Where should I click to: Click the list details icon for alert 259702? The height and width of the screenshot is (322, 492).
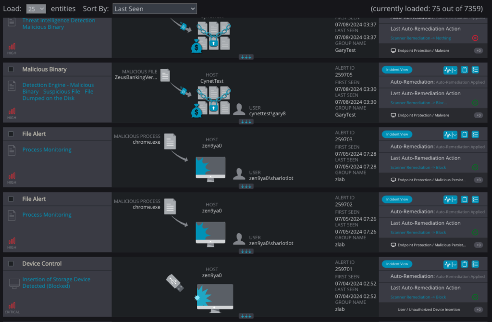(x=475, y=199)
